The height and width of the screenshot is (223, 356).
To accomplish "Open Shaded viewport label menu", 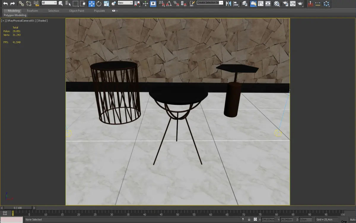I will click(x=42, y=20).
